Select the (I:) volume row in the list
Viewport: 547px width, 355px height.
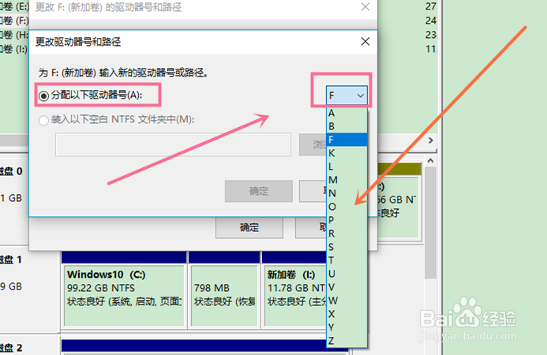14,49
